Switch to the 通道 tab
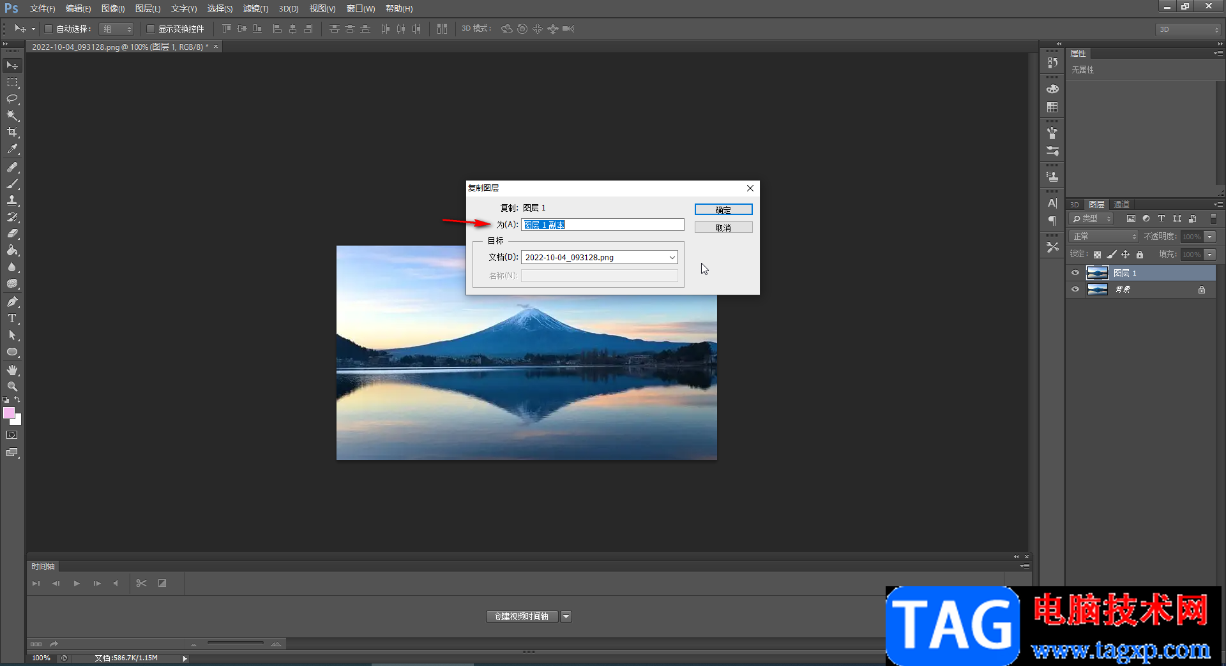The height and width of the screenshot is (666, 1226). 1121,204
